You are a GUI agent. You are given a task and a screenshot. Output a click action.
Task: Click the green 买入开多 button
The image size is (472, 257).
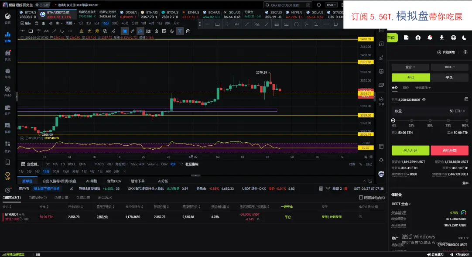point(410,150)
